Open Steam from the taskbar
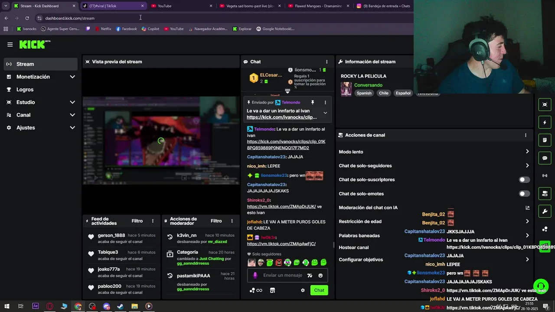This screenshot has height=312, width=555. pos(121,306)
